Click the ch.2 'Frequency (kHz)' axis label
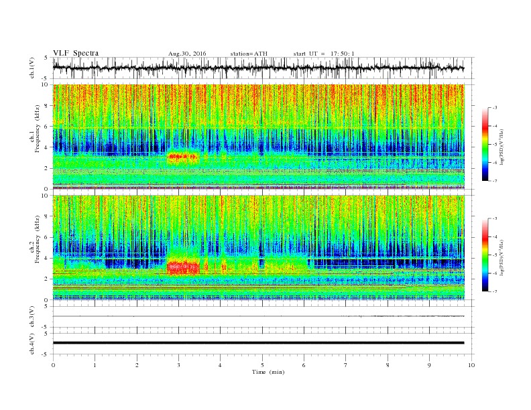 38,239
